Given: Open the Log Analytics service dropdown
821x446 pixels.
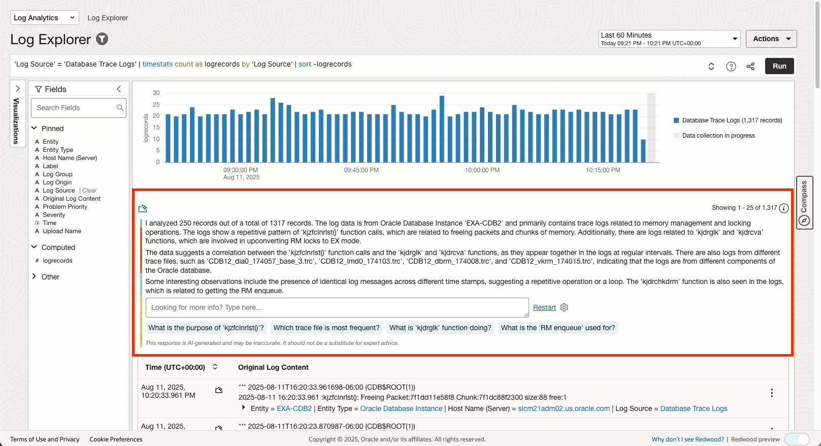Looking at the screenshot, I should [45, 18].
